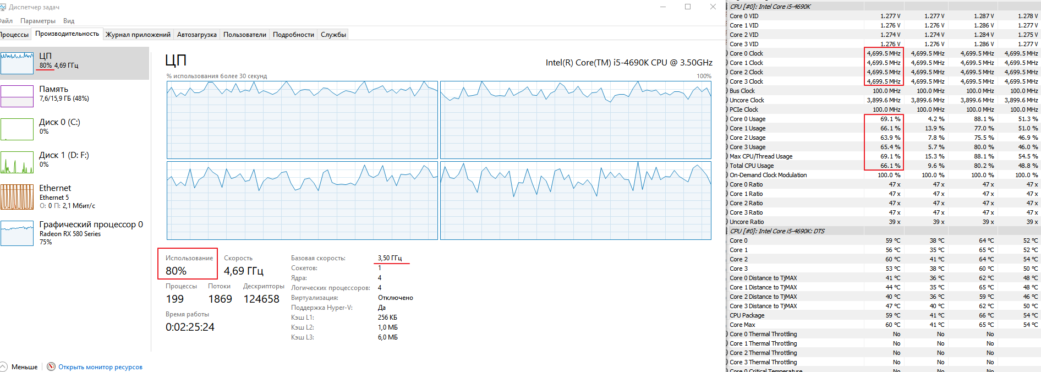Click the CPU Package temperature row
This screenshot has height=372, width=1041.
coord(747,315)
